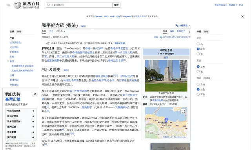This screenshot has height=150, width=251.
Task: Edit the 設計及歷史 section
Action: 66,70
